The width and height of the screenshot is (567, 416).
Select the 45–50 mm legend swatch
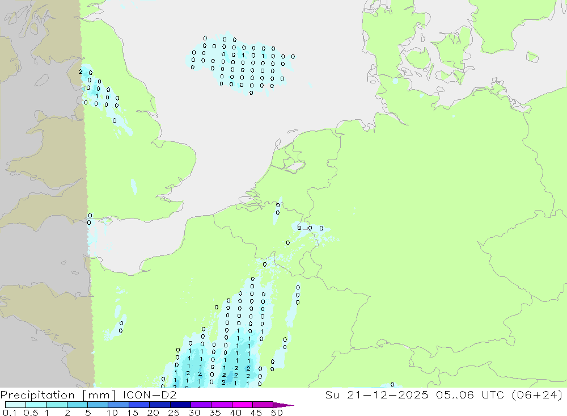pyautogui.click(x=263, y=405)
